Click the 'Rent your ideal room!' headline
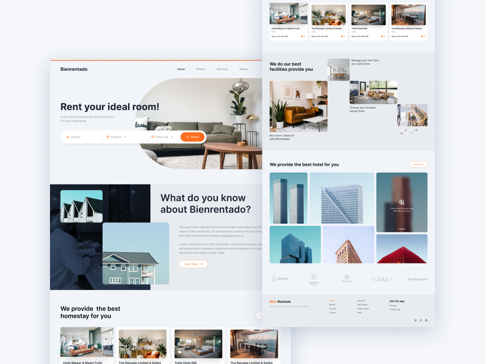This screenshot has width=485, height=364. click(x=110, y=107)
